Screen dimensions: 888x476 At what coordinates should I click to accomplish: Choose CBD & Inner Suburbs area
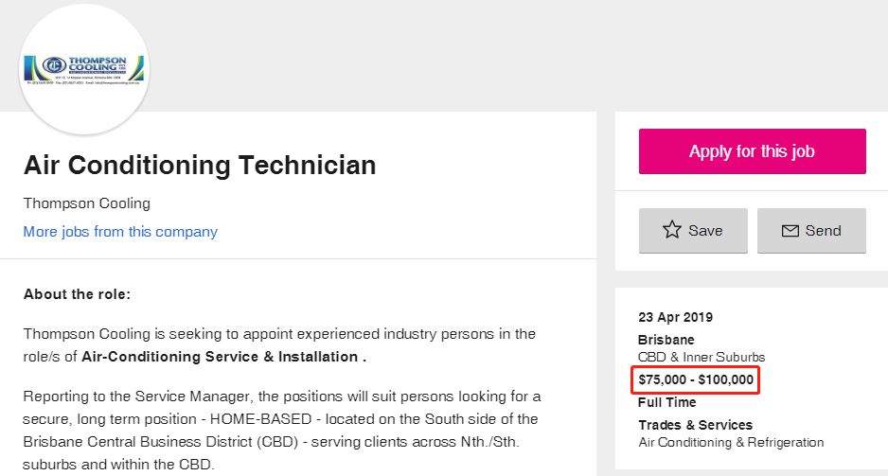[702, 357]
